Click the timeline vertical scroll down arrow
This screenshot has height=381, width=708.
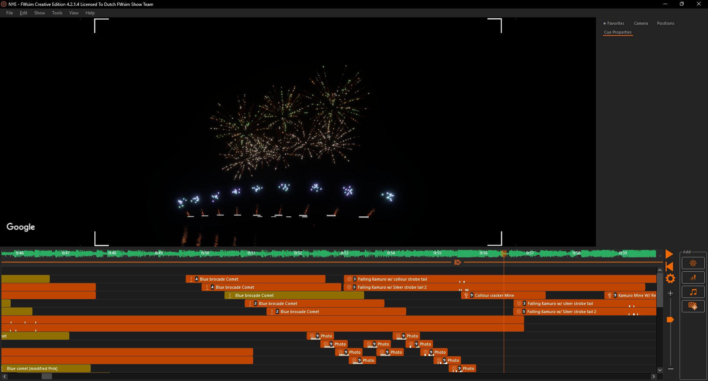point(660,370)
